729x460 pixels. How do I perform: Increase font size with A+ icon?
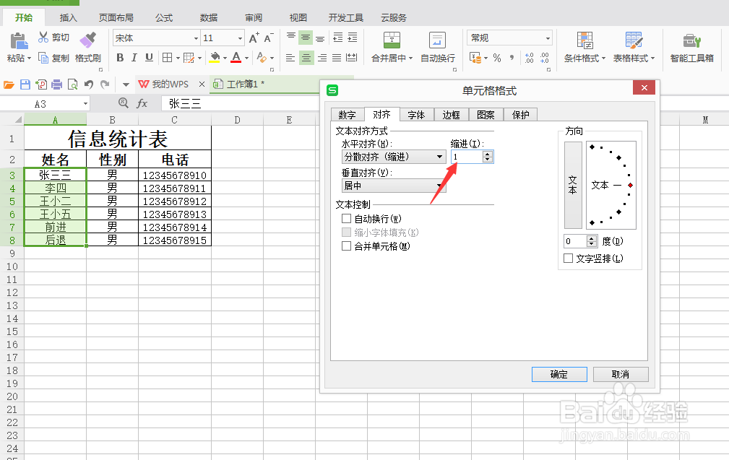point(254,38)
